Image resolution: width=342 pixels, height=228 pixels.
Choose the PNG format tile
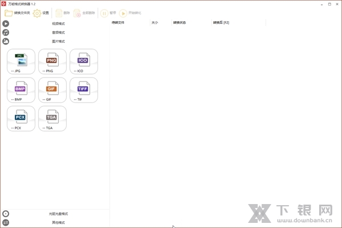pos(52,61)
